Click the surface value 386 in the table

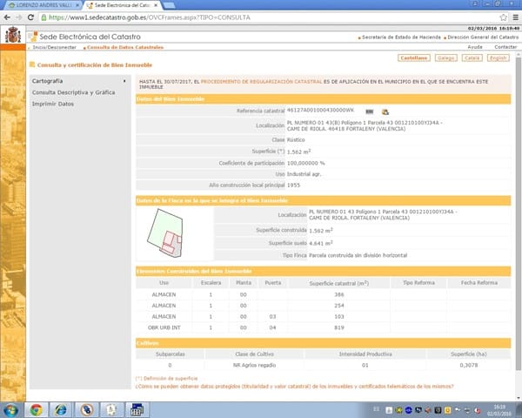tap(339, 294)
